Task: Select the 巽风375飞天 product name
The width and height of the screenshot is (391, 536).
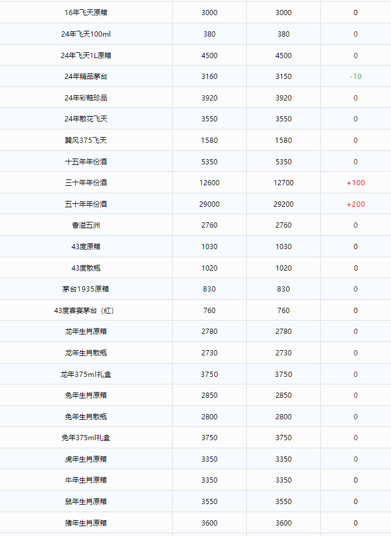Action: click(x=86, y=140)
